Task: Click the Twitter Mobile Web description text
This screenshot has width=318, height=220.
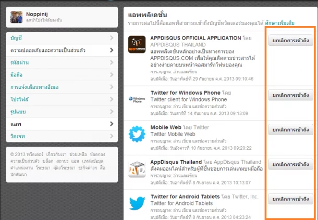Action: [173, 134]
